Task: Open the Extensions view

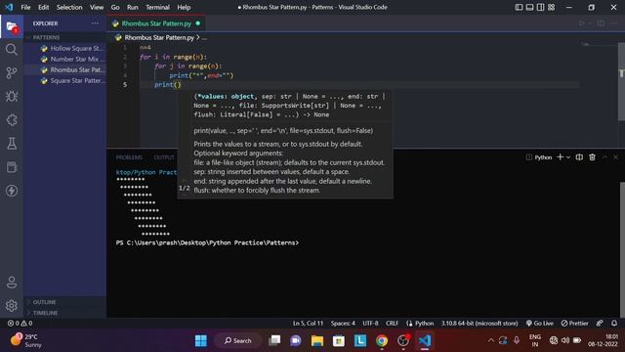Action: coord(12,119)
